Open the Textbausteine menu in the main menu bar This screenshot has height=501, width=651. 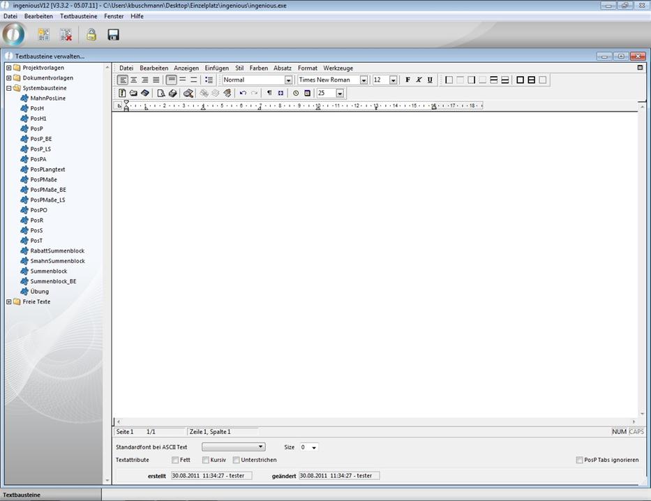[78, 16]
